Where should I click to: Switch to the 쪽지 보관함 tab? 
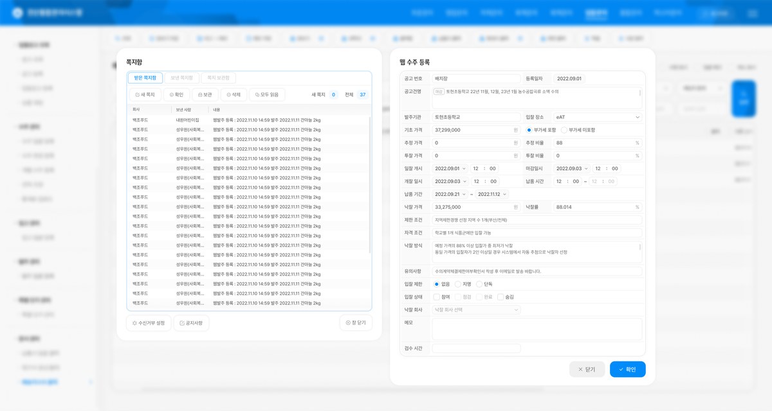pyautogui.click(x=218, y=78)
